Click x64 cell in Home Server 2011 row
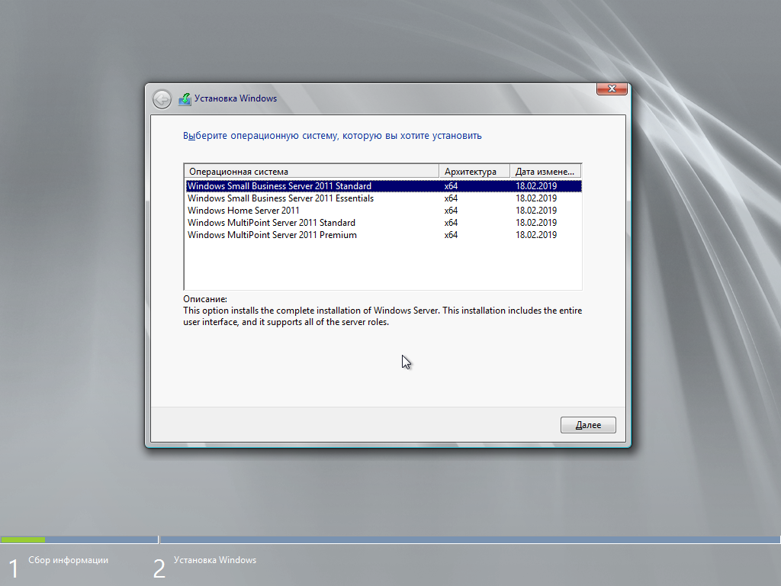 451,211
